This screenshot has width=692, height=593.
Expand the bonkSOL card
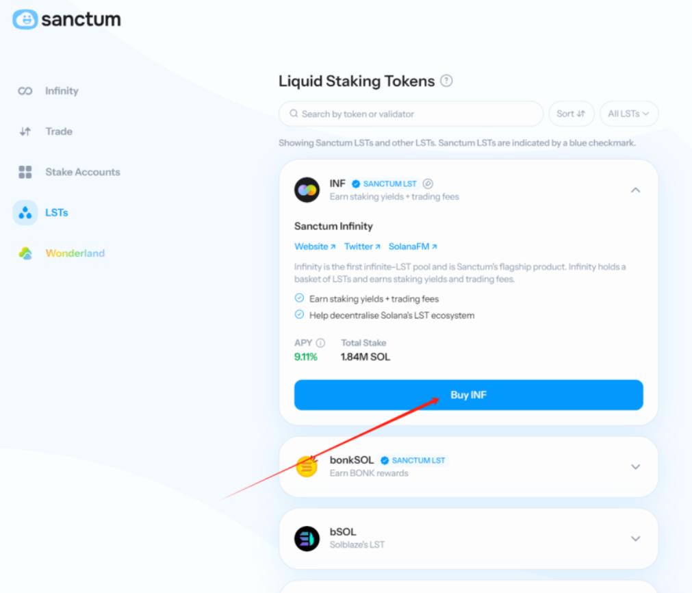(635, 467)
